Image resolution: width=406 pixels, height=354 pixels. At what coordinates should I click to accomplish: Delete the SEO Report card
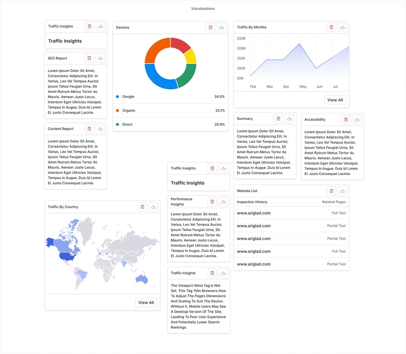click(x=89, y=58)
